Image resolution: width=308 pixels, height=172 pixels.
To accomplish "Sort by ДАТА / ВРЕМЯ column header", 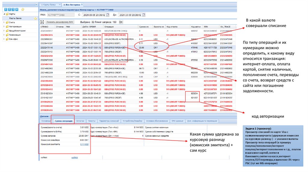I will coord(92,27).
